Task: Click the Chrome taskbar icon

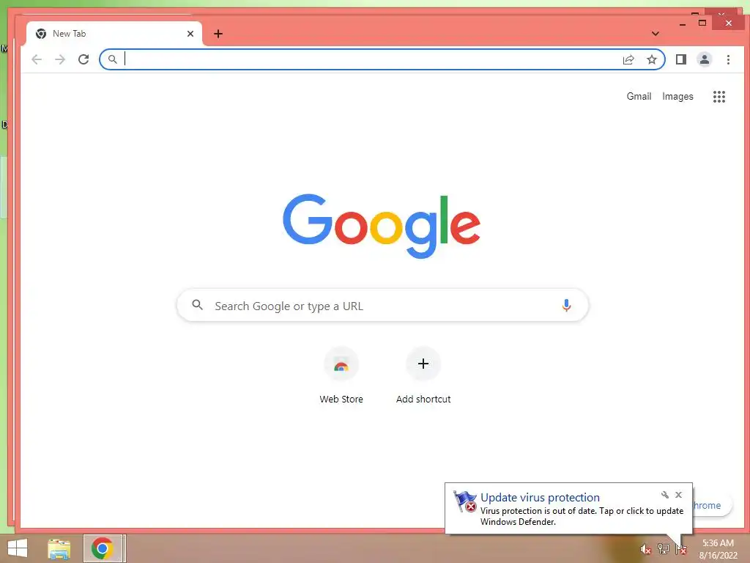Action: coord(103,548)
